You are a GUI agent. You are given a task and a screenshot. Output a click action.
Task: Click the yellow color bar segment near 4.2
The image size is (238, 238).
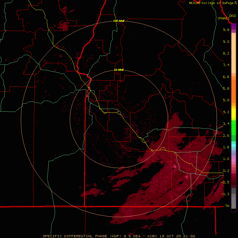click(x=234, y=113)
